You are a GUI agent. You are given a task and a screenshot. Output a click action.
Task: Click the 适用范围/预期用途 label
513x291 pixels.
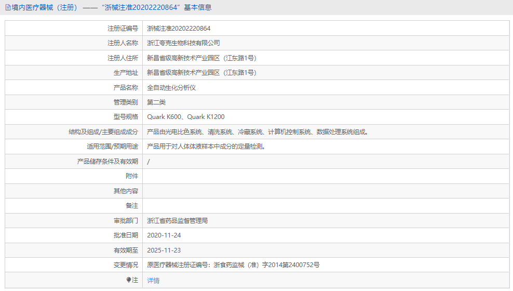(112, 147)
